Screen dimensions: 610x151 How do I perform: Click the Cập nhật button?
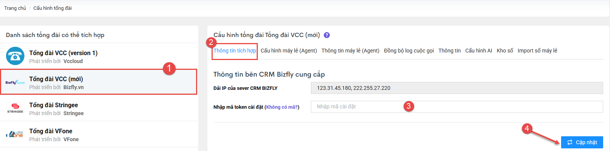582,142
